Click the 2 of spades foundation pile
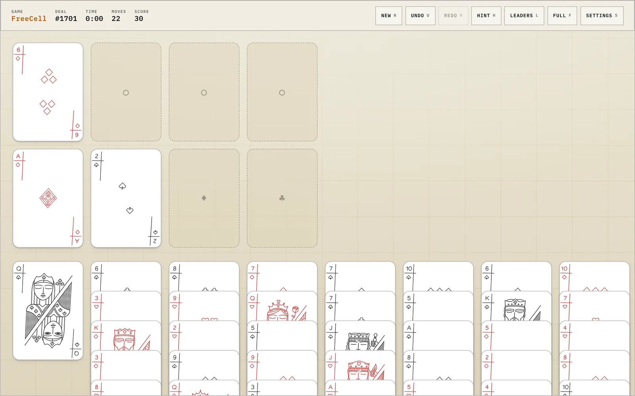 126,198
